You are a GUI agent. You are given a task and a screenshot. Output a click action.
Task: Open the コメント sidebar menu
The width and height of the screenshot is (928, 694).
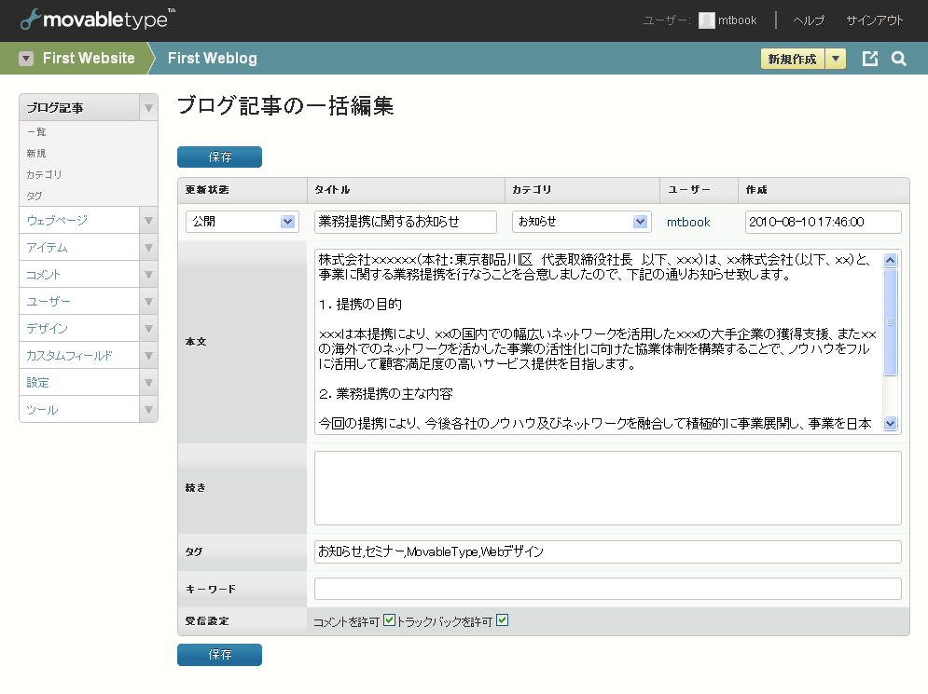click(79, 274)
